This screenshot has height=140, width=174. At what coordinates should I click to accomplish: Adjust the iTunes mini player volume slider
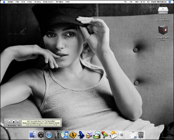tap(13, 125)
